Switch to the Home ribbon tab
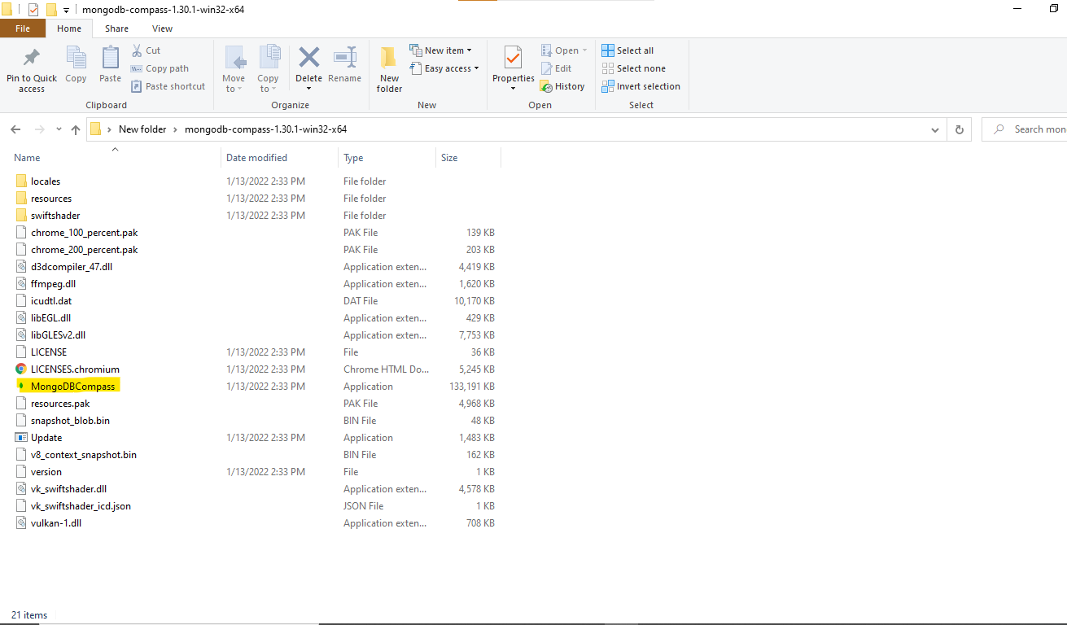The width and height of the screenshot is (1067, 625). (x=69, y=28)
